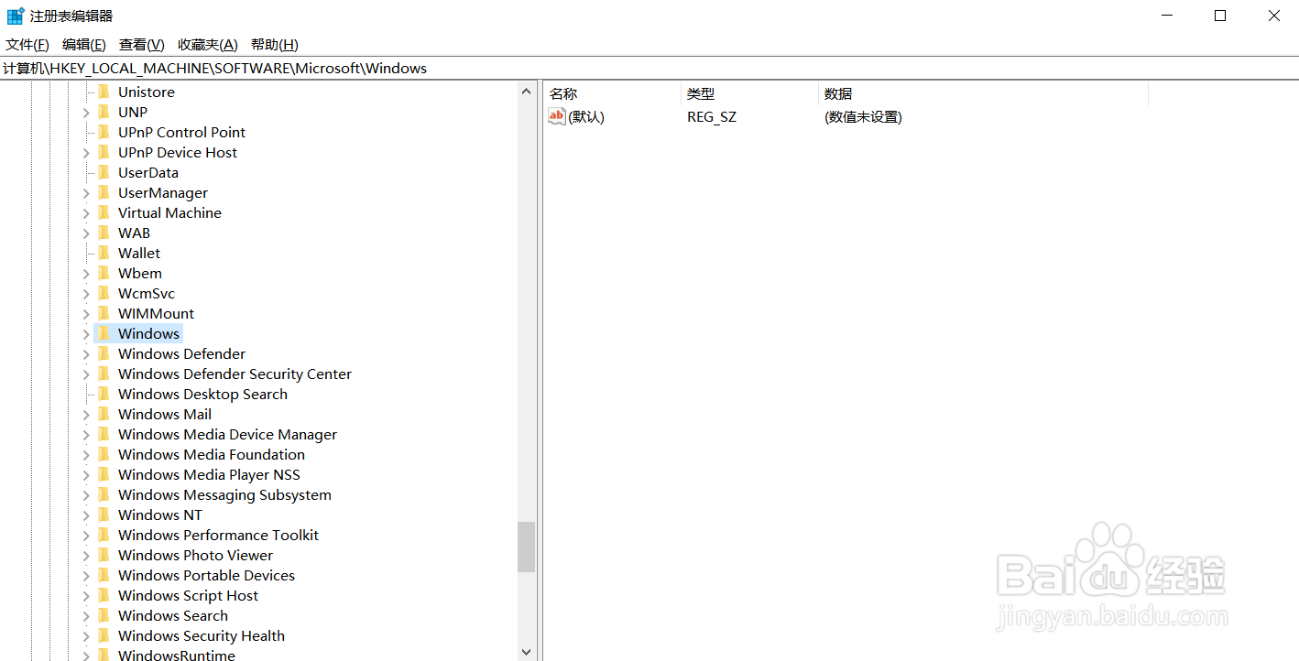
Task: Click the registry path address bar
Action: tap(649, 69)
